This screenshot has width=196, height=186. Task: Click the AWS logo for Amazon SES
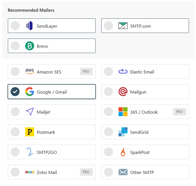tap(30, 71)
